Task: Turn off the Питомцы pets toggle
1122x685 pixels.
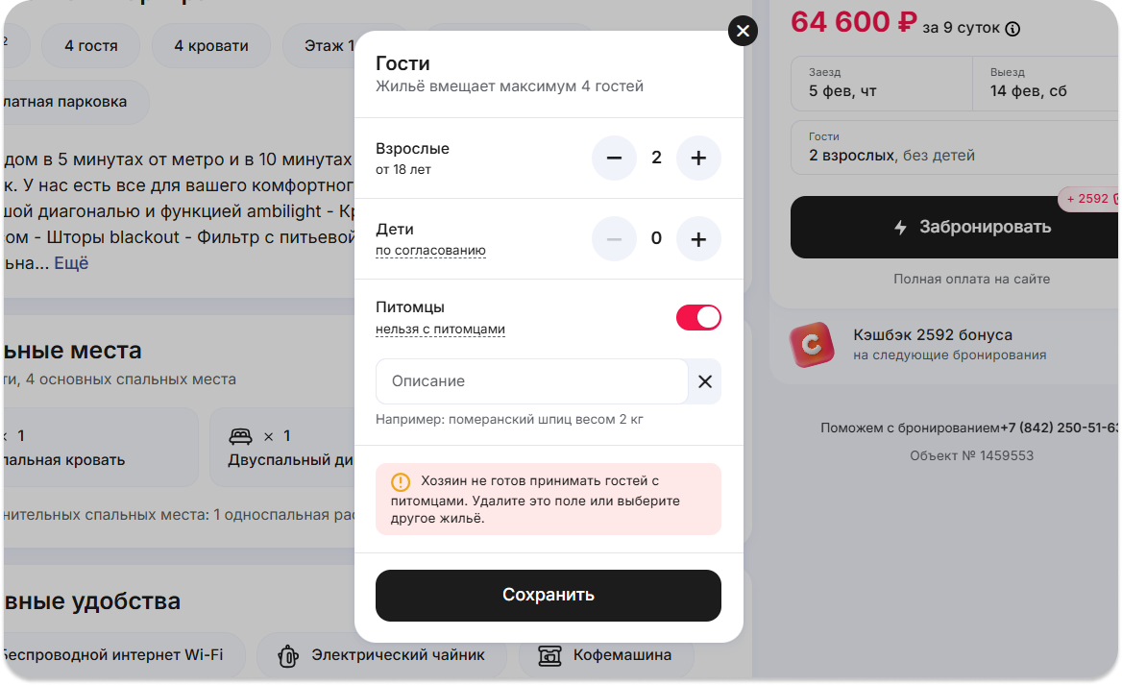Action: coord(698,317)
